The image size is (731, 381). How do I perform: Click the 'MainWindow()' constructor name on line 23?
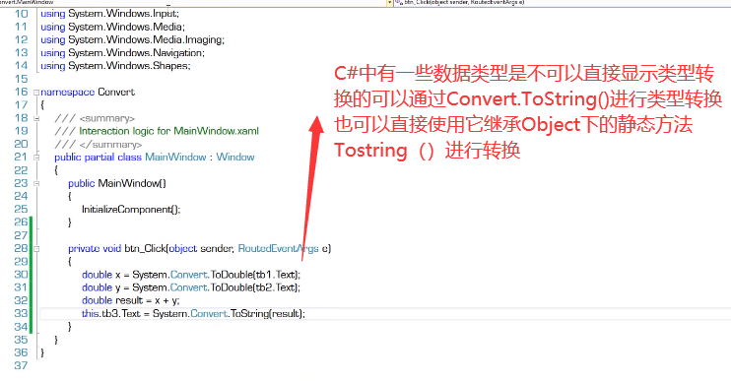132,183
